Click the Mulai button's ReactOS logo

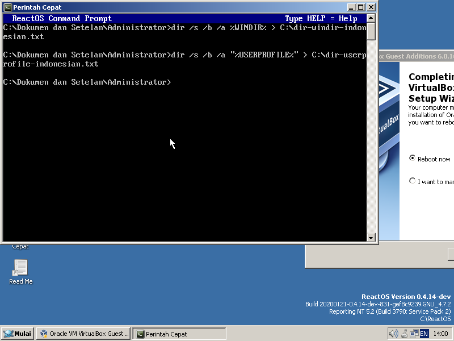click(x=8, y=334)
